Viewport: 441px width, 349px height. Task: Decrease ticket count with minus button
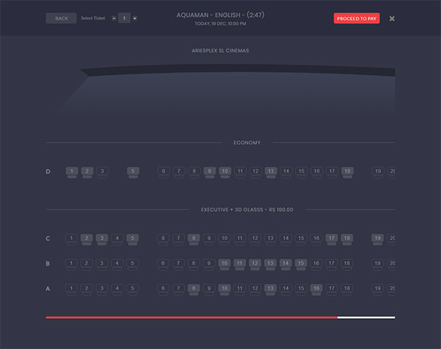click(x=114, y=18)
